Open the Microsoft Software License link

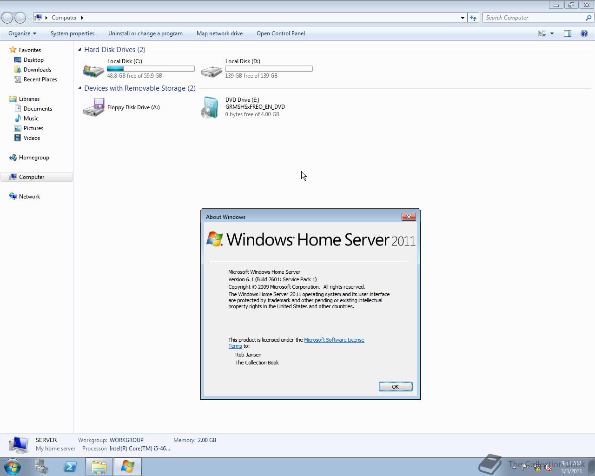(x=334, y=340)
